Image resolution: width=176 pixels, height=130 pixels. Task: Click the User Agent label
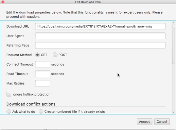15,36
